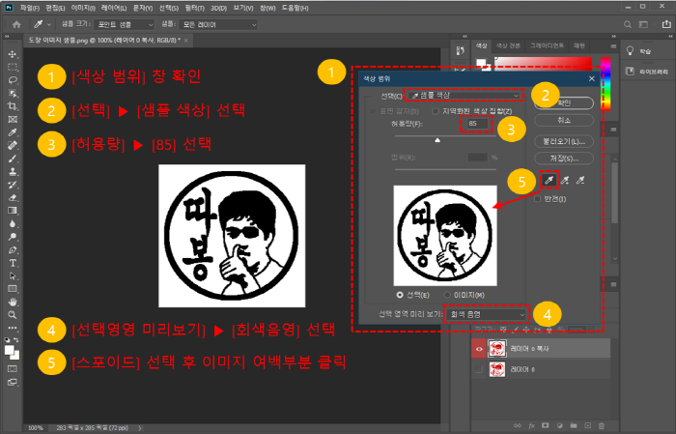The height and width of the screenshot is (434, 676).
Task: Select the Eraser tool
Action: tap(13, 197)
